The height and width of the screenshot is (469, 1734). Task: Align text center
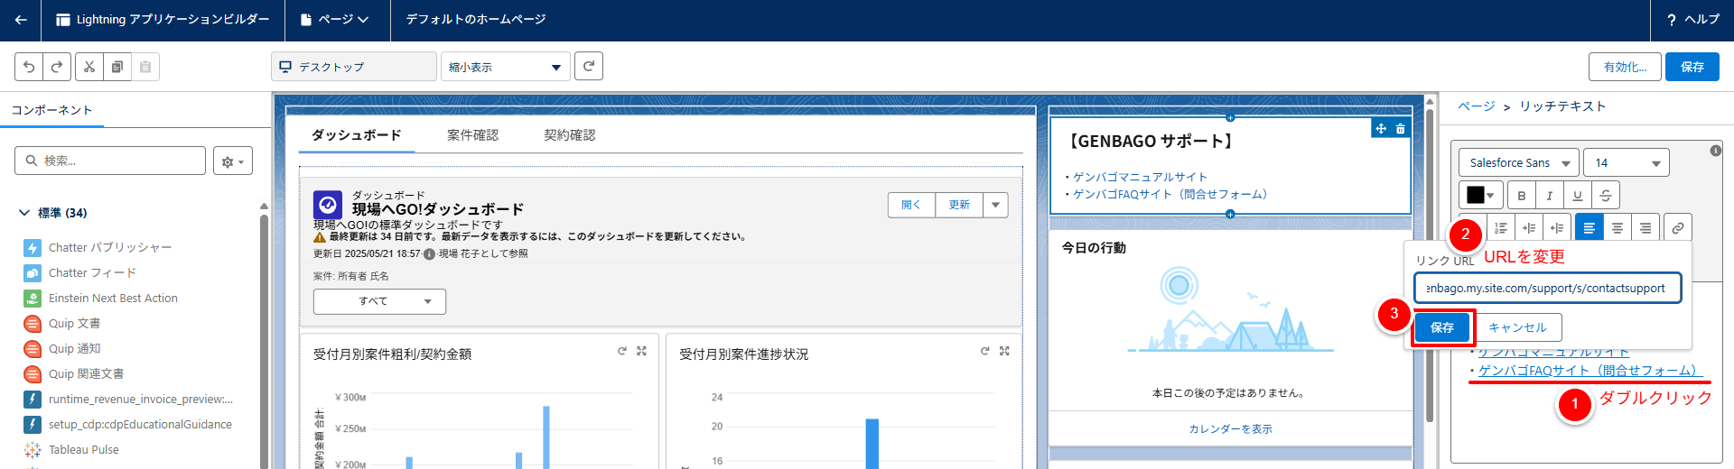click(1617, 228)
